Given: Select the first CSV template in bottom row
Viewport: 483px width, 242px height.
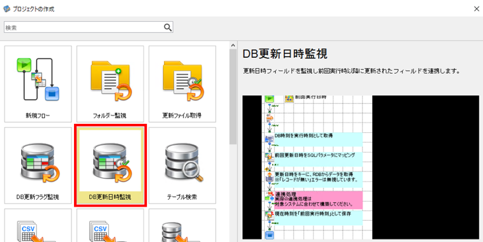Looking at the screenshot, I should click(38, 225).
